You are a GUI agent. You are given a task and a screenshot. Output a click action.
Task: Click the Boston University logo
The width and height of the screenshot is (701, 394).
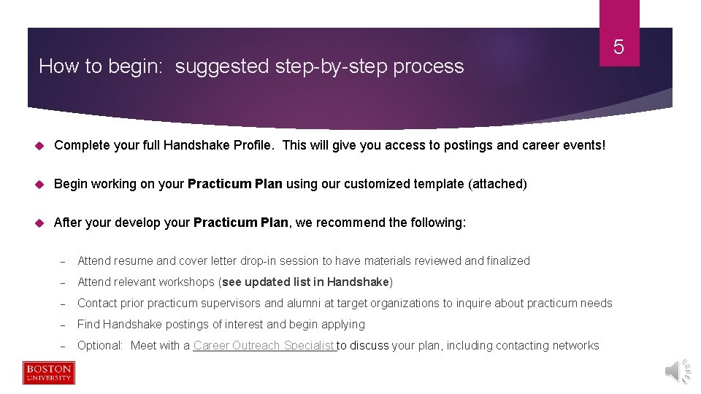[48, 372]
